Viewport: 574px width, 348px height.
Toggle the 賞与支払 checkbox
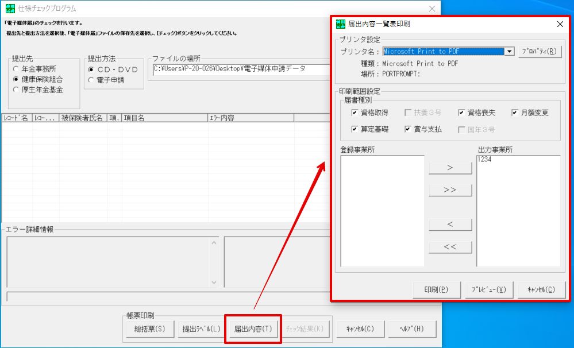coord(408,129)
